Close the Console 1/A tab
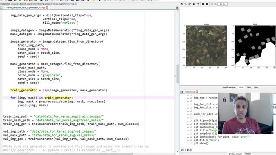 [x=197, y=92]
